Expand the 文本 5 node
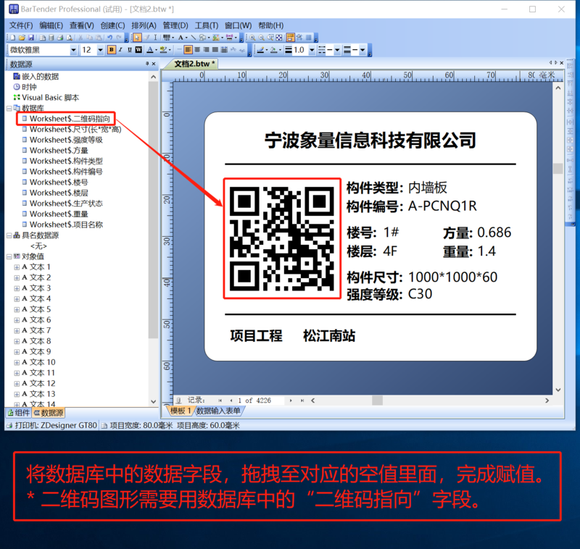 [17, 309]
